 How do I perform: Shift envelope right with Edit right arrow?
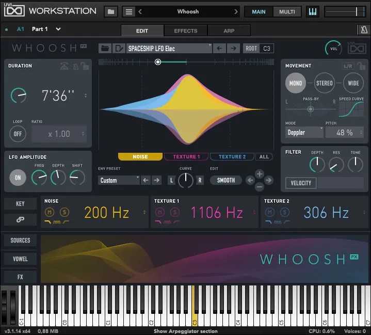268,180
